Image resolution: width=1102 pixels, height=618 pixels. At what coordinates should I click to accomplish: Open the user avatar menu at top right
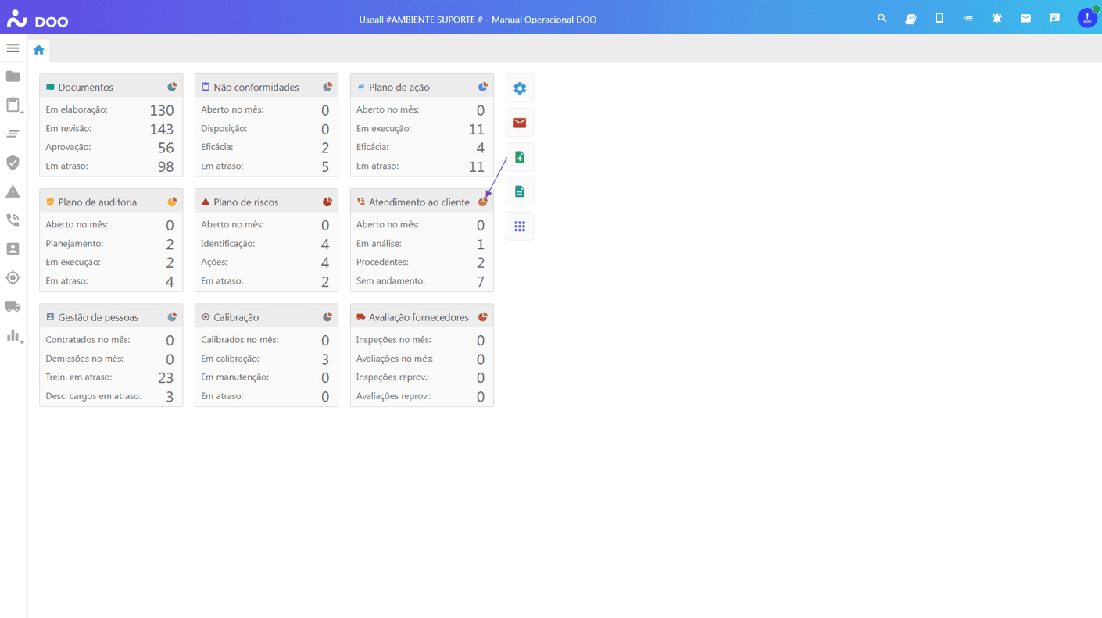(x=1086, y=18)
